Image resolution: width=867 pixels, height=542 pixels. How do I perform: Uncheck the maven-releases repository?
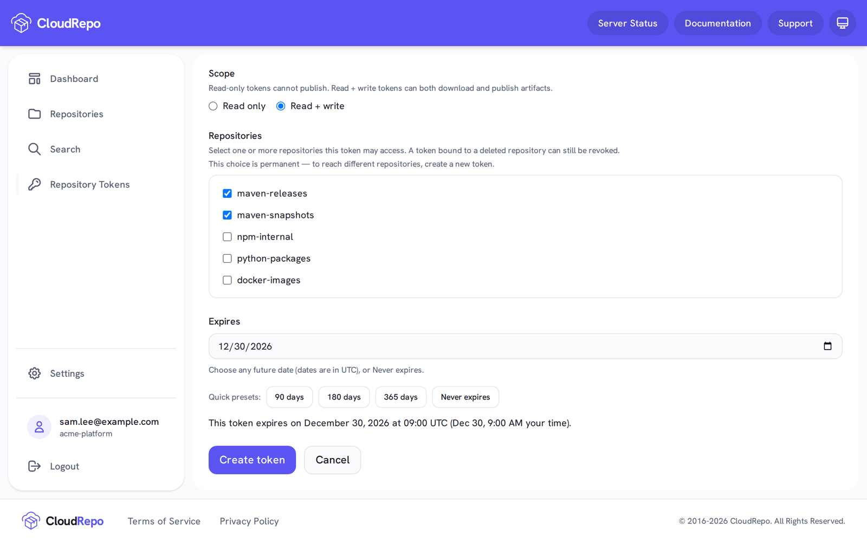[x=227, y=193]
